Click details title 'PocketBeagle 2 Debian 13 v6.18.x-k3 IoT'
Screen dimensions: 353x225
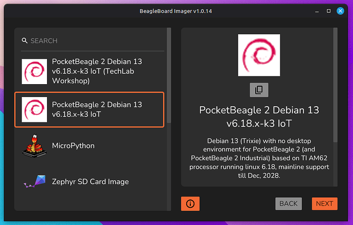[x=259, y=117]
